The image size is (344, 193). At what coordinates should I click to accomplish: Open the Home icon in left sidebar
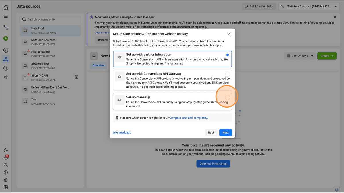6,7
